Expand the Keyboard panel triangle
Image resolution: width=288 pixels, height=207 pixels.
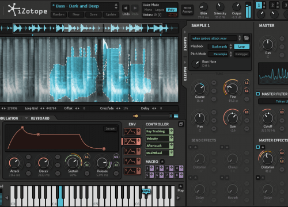coord(26,118)
